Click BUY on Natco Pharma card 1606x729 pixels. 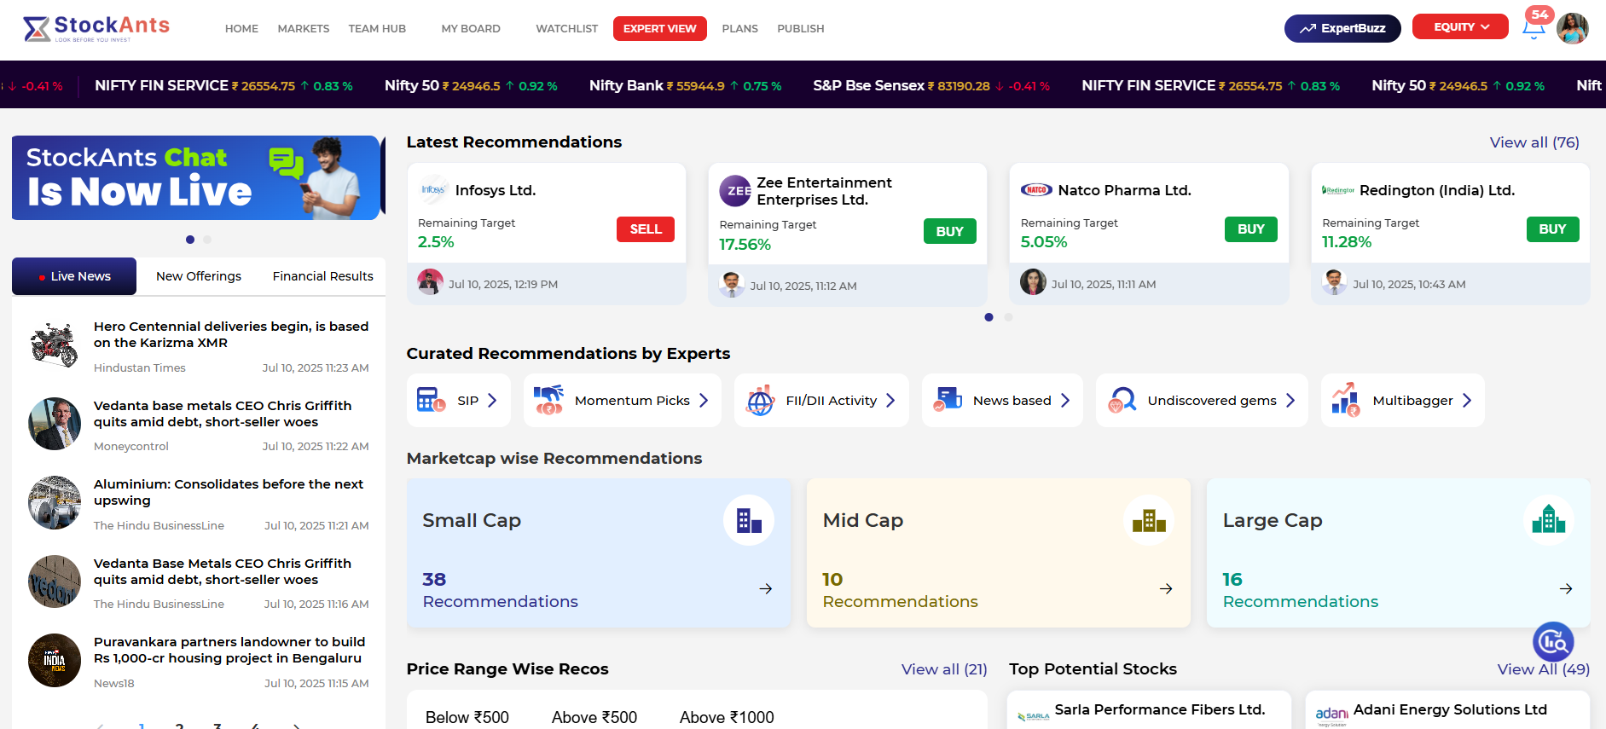(x=1251, y=229)
